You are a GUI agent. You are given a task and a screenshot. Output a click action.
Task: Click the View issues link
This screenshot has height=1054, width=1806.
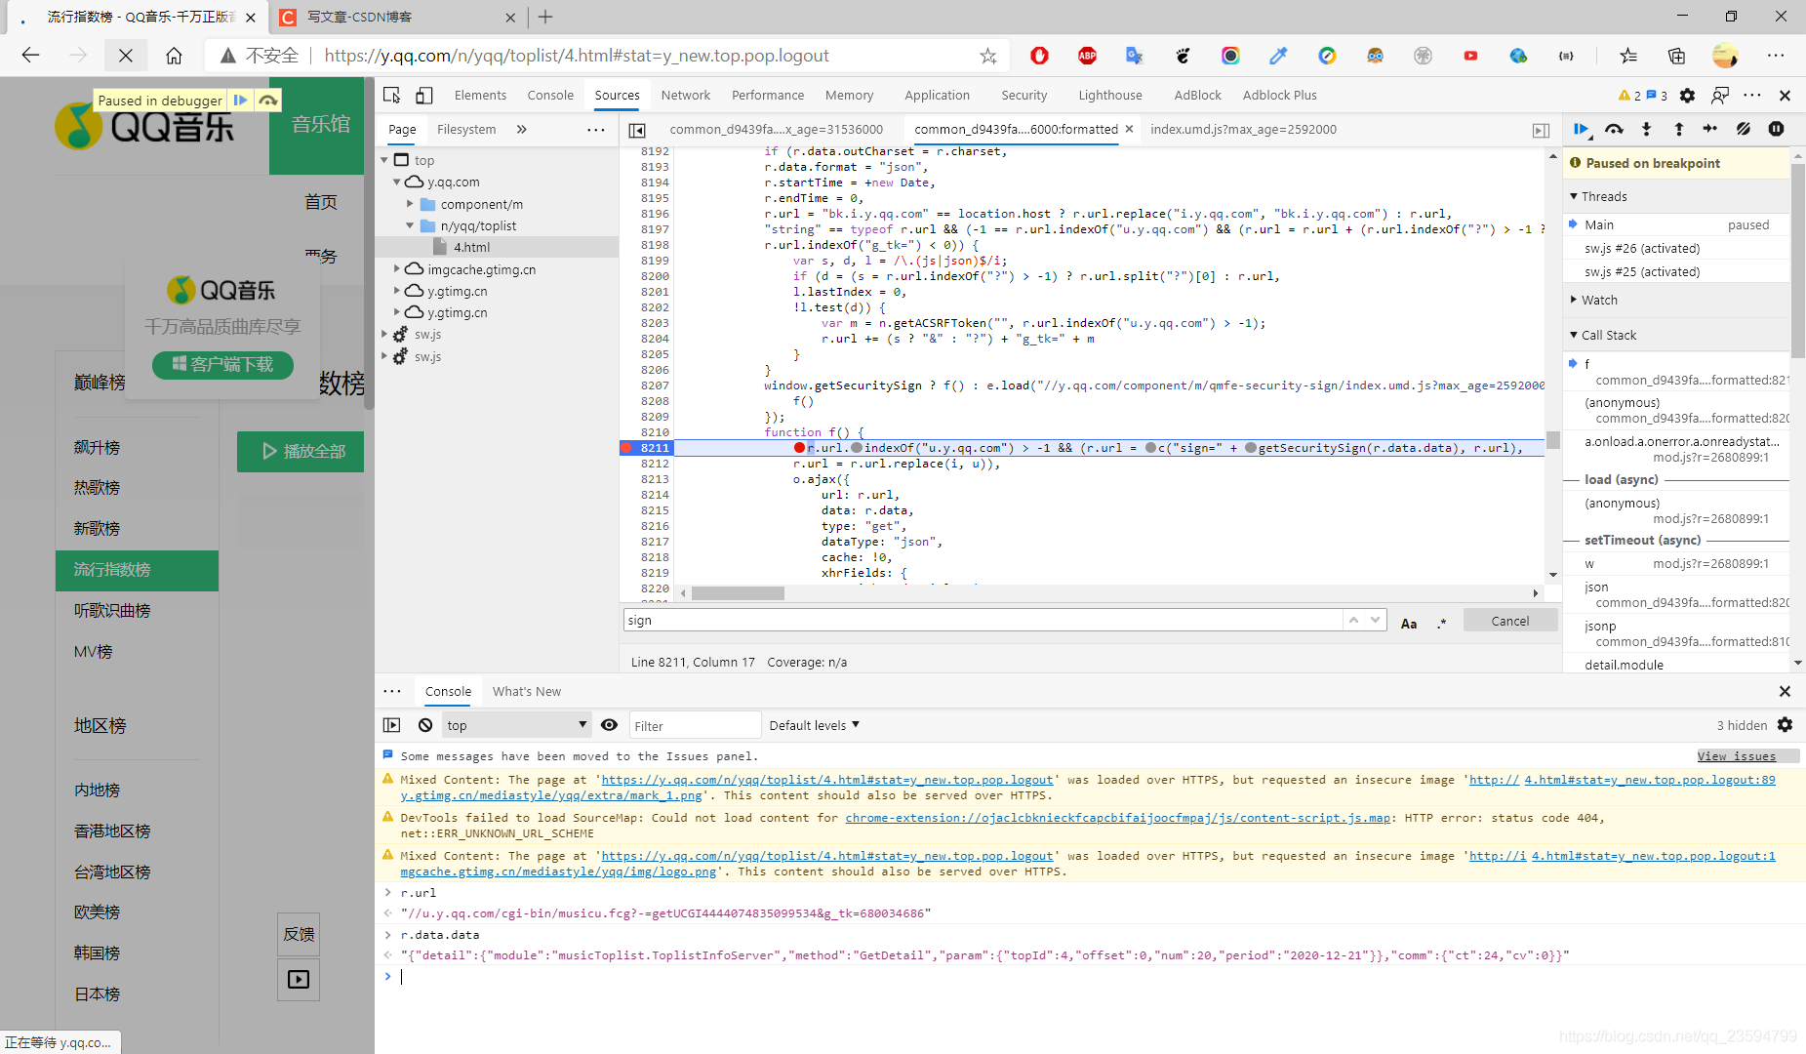click(x=1736, y=756)
